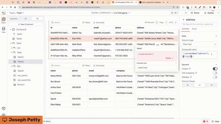Open the Page1 pages dropdown
This screenshot has height=124, width=221.
click(20, 13)
